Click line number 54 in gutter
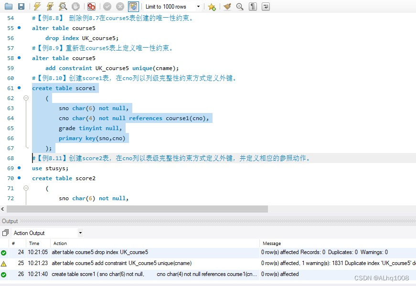Viewport: 416px width, 286px height. [x=11, y=18]
